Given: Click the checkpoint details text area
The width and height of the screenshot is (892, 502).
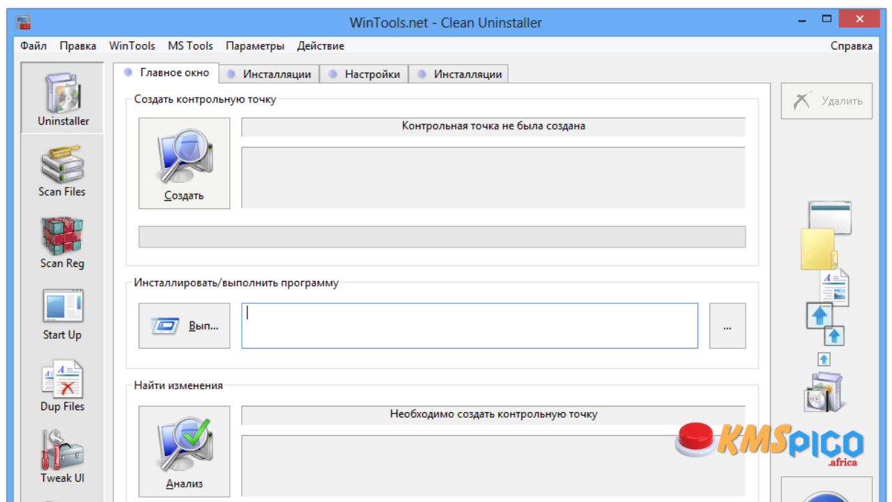Looking at the screenshot, I should [493, 177].
